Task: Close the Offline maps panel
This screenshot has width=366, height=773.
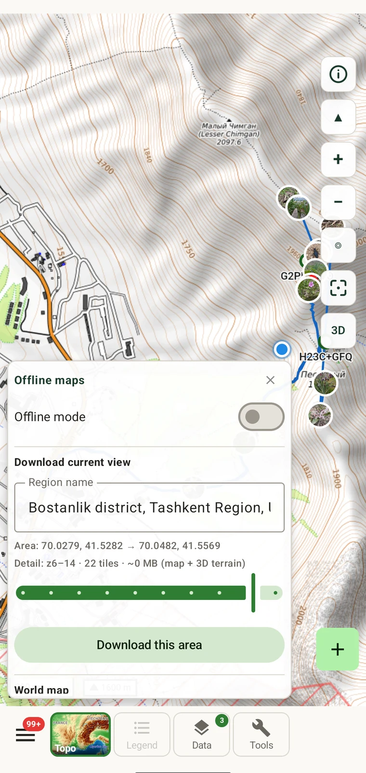Action: (x=270, y=380)
